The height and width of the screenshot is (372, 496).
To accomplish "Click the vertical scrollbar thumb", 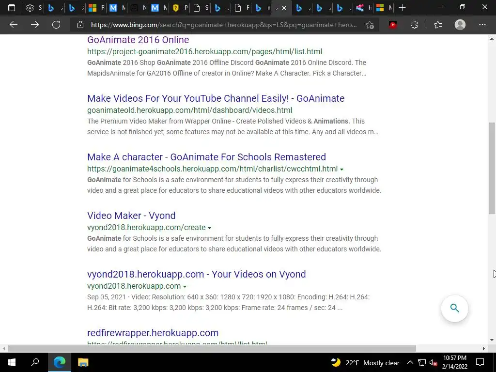I will tap(492, 168).
